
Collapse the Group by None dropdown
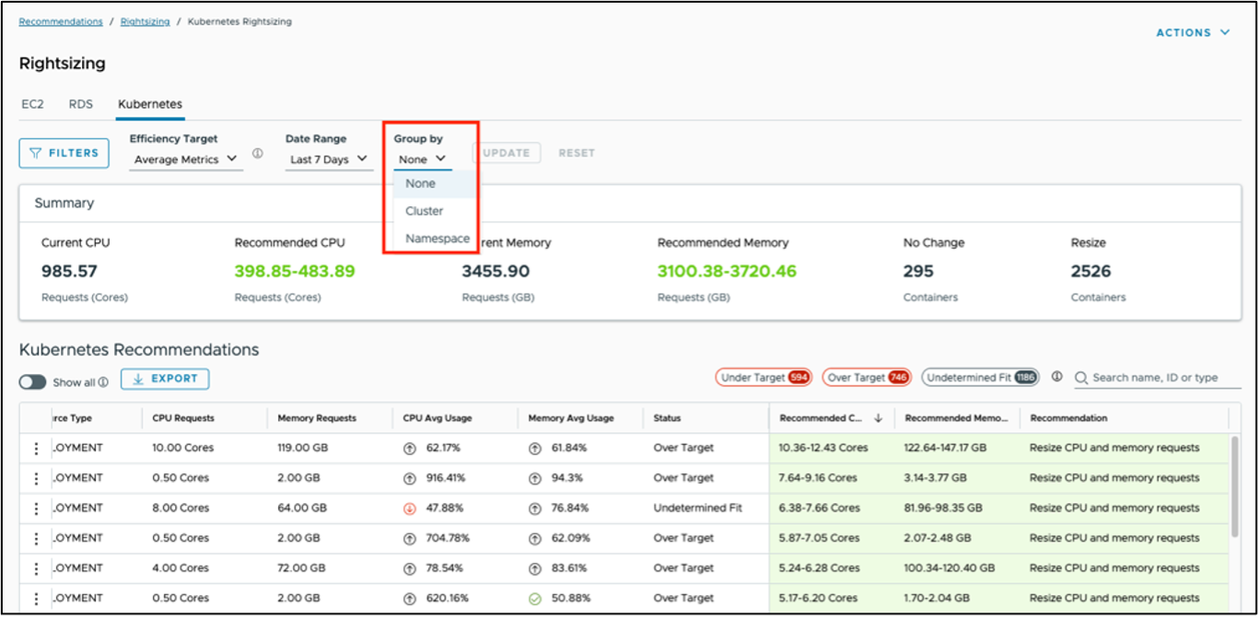click(x=422, y=159)
